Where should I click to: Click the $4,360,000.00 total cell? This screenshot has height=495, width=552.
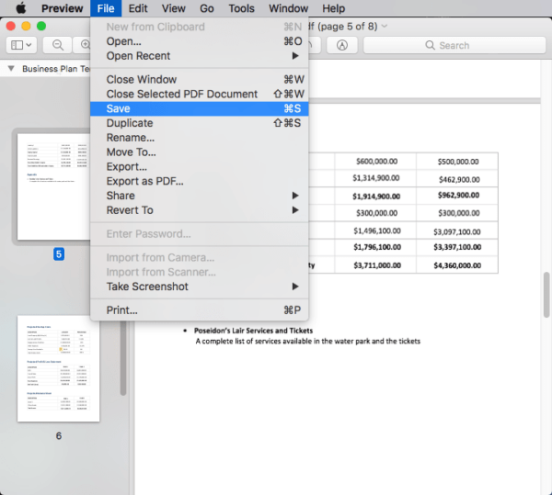tap(457, 265)
